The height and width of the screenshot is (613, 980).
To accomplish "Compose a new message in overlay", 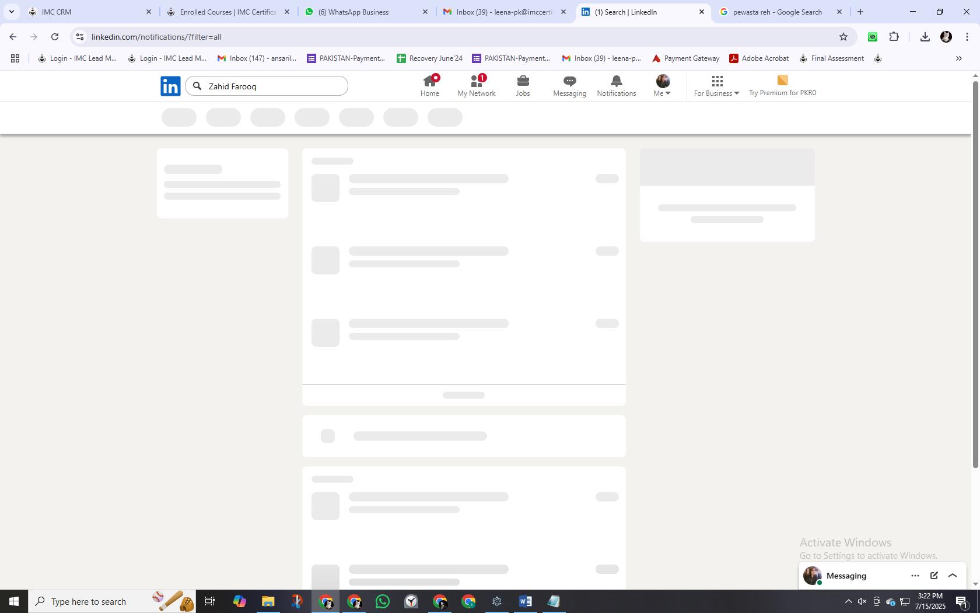I will 934,576.
